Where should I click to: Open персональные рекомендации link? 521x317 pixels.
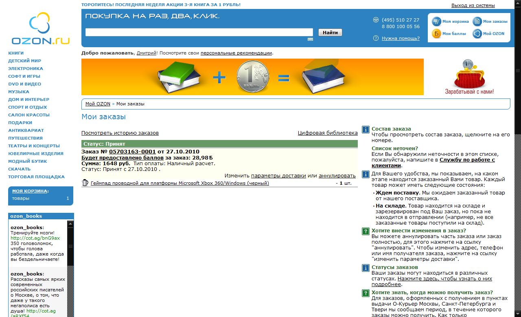pos(236,53)
